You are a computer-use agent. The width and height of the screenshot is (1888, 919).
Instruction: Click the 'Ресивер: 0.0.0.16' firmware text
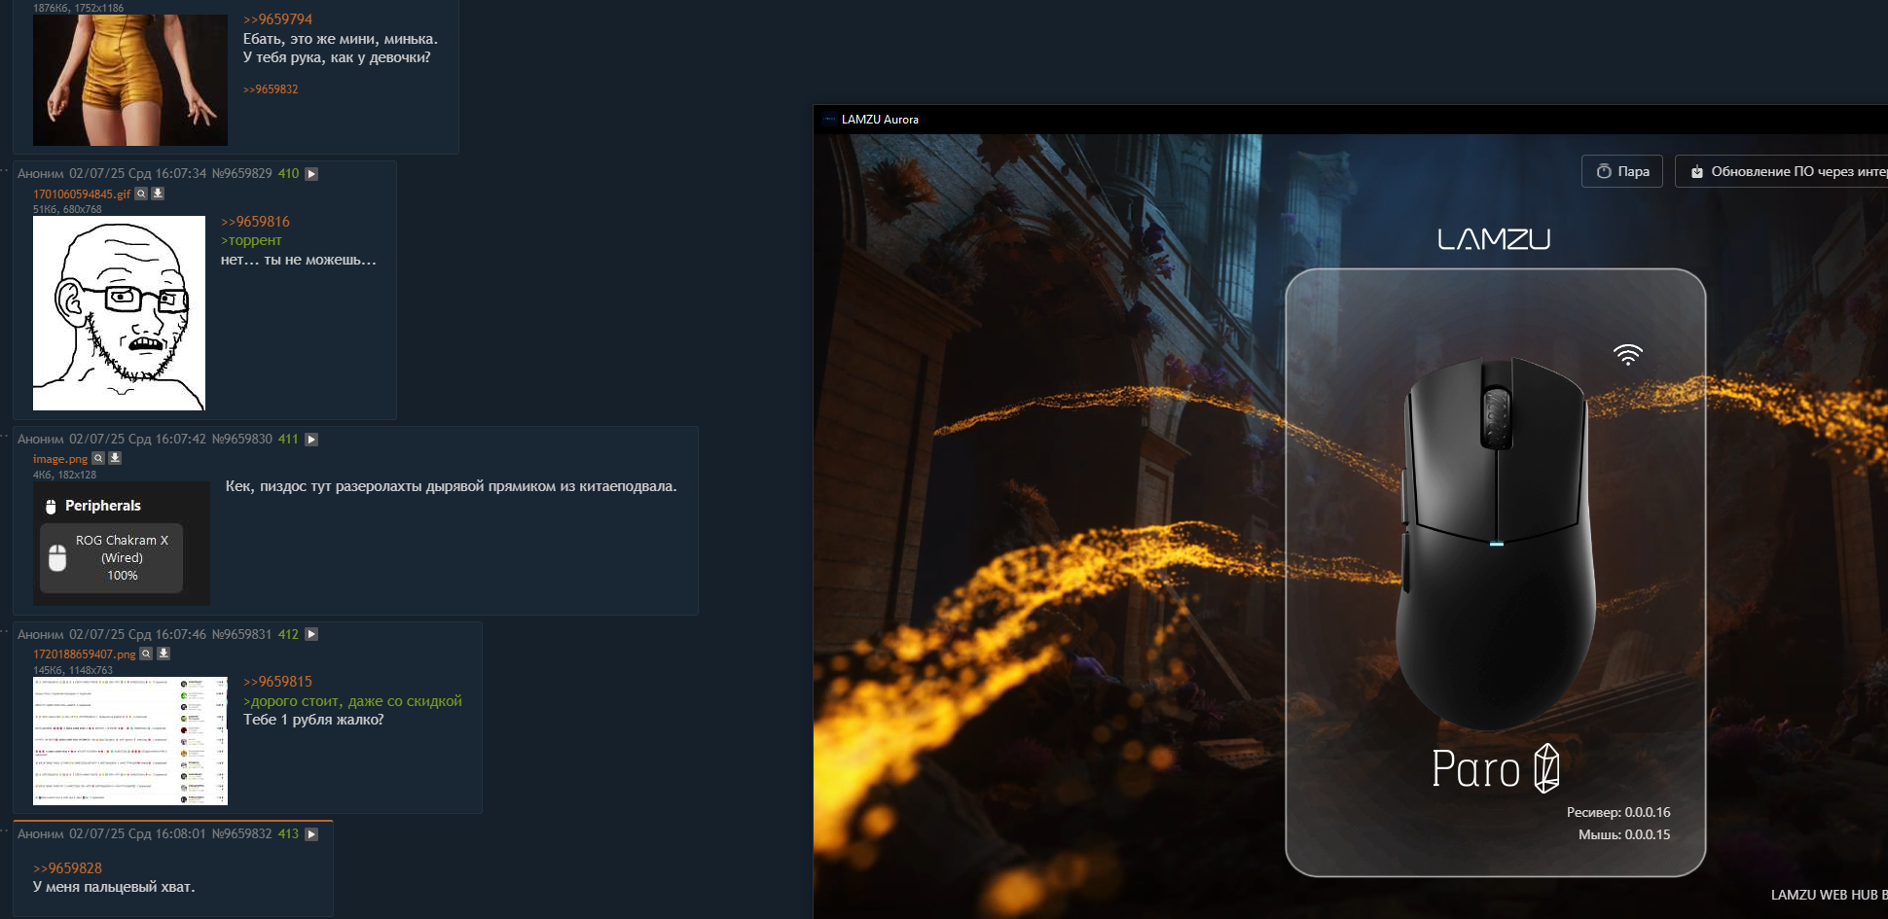pyautogui.click(x=1618, y=812)
